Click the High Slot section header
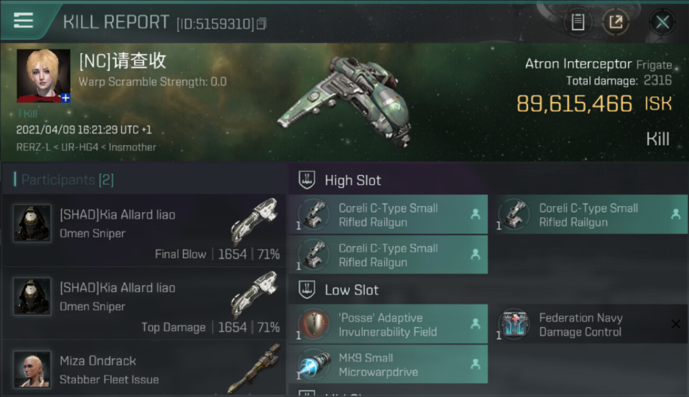Viewport: 689px width, 397px height. 352,181
